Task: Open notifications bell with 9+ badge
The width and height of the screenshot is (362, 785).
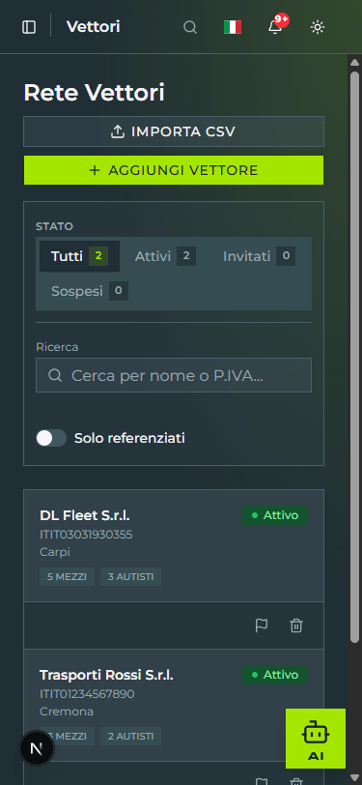Action: (275, 26)
